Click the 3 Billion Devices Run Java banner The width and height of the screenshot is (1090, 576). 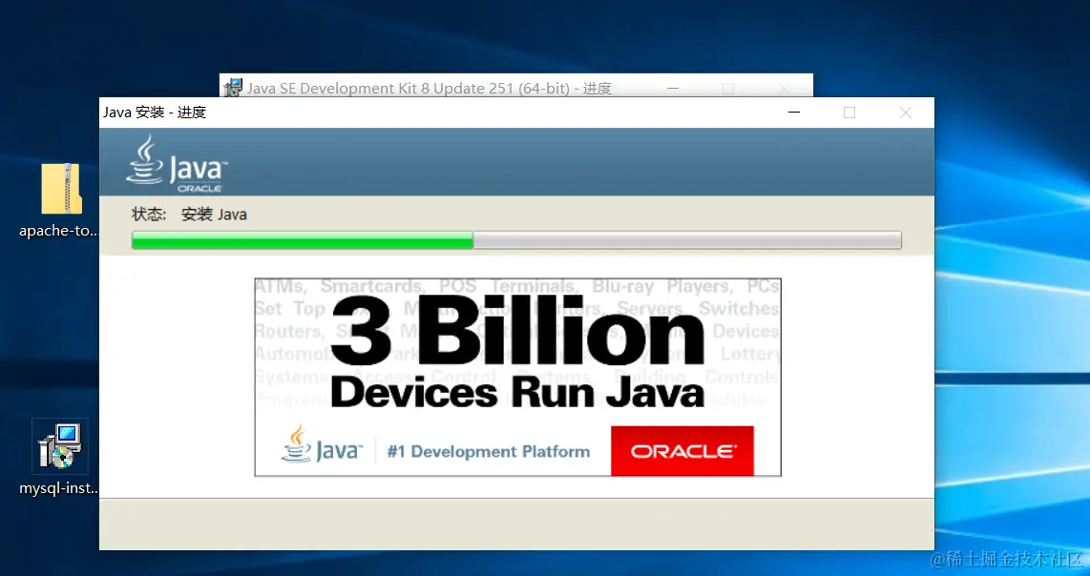(x=518, y=378)
